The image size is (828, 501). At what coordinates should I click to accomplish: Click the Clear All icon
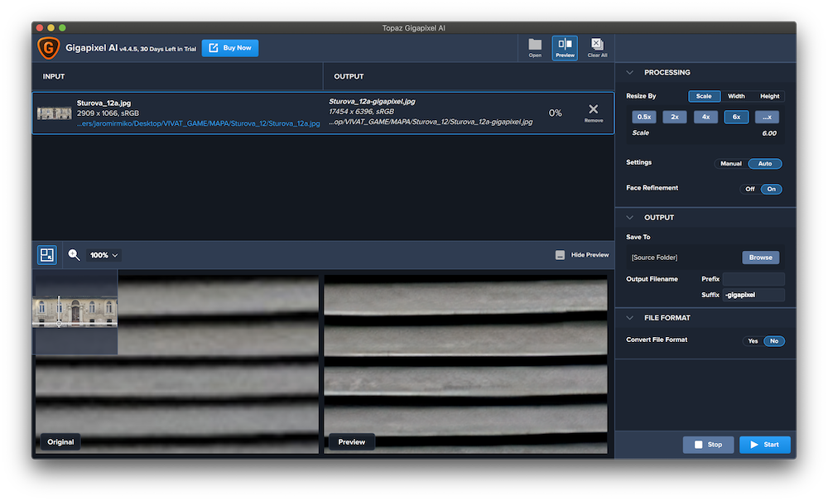(597, 46)
